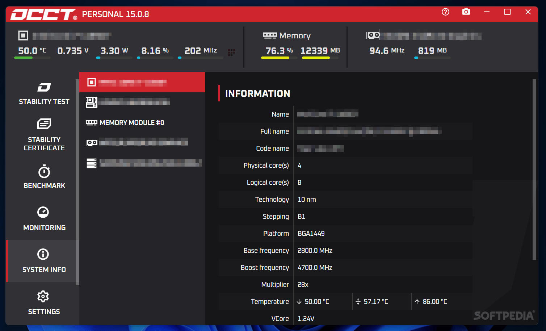Click the Stepping value B1
Screen dimensions: 546x331
[x=301, y=217]
